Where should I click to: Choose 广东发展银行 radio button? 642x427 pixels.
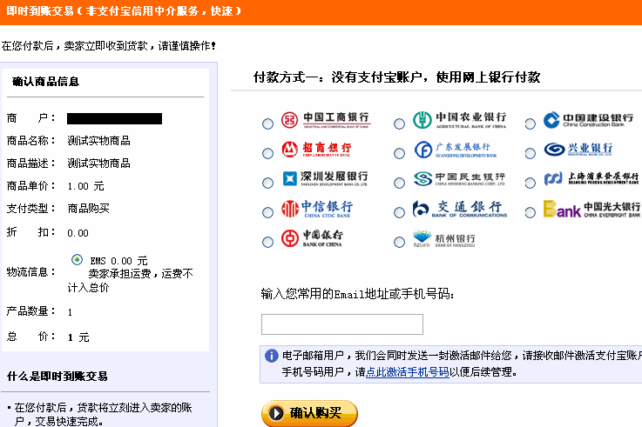(x=399, y=153)
